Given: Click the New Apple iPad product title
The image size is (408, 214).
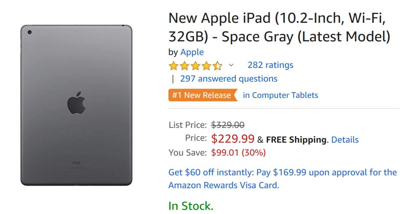Looking at the screenshot, I should click(279, 27).
